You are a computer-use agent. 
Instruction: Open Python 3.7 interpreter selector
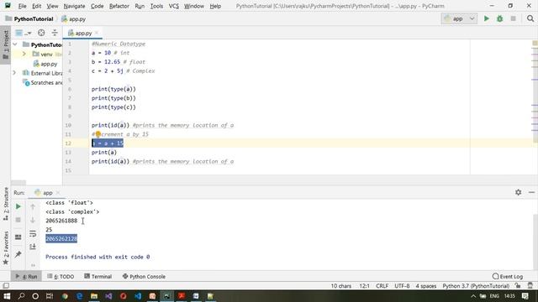476,286
